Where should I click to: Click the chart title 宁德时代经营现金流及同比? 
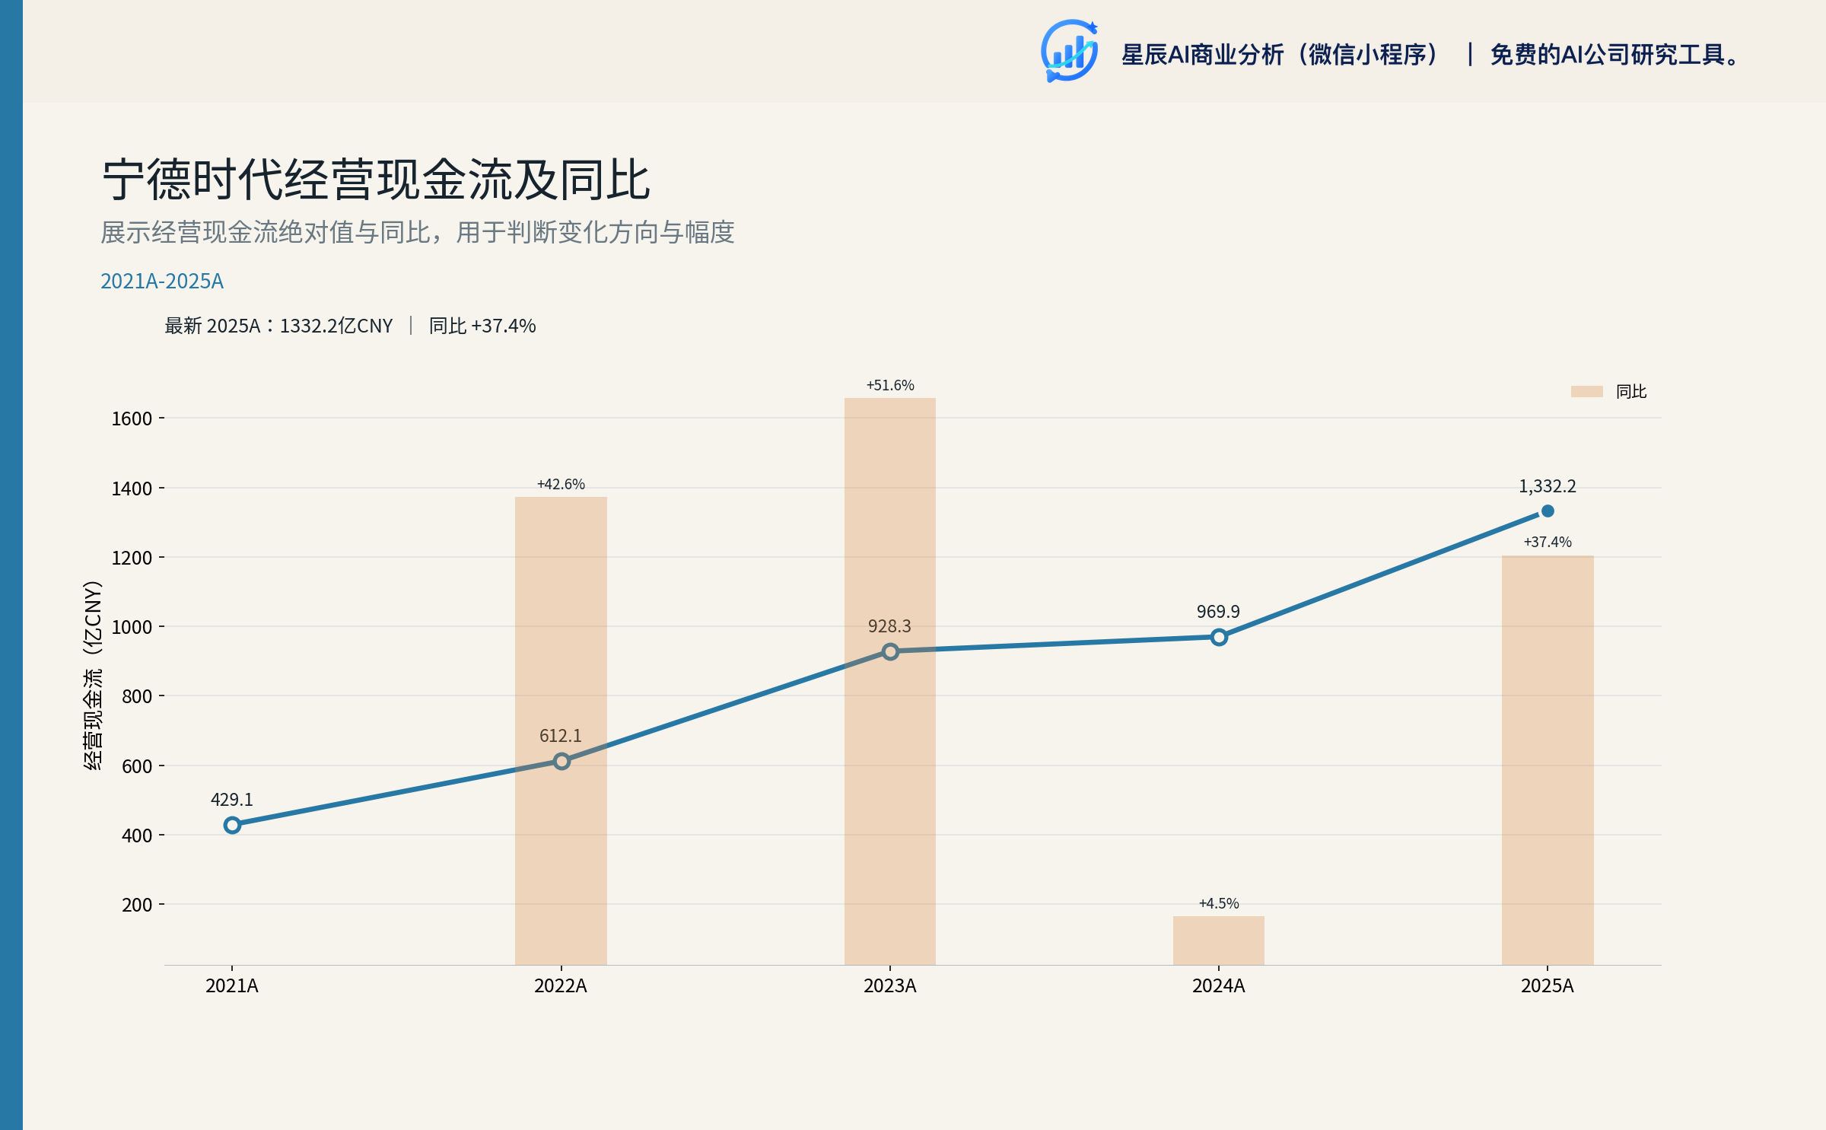pyautogui.click(x=377, y=180)
